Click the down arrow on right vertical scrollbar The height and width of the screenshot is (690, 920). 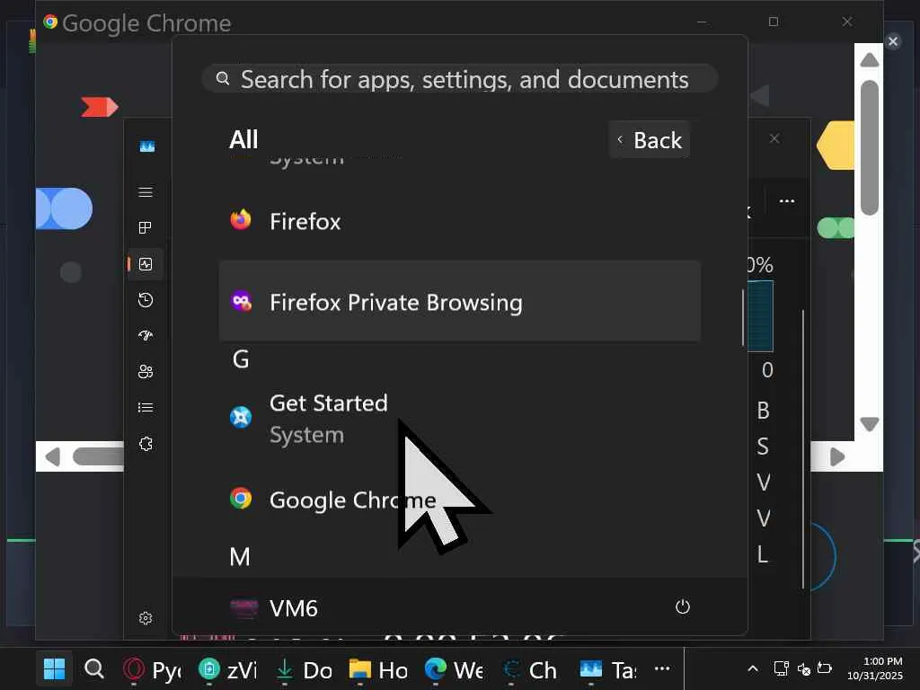coord(869,424)
